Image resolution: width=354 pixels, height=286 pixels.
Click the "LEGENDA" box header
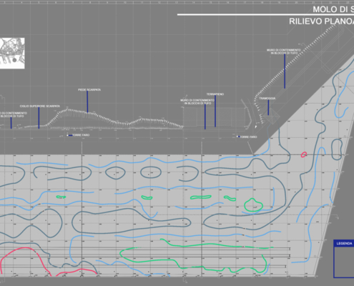coord(344,243)
